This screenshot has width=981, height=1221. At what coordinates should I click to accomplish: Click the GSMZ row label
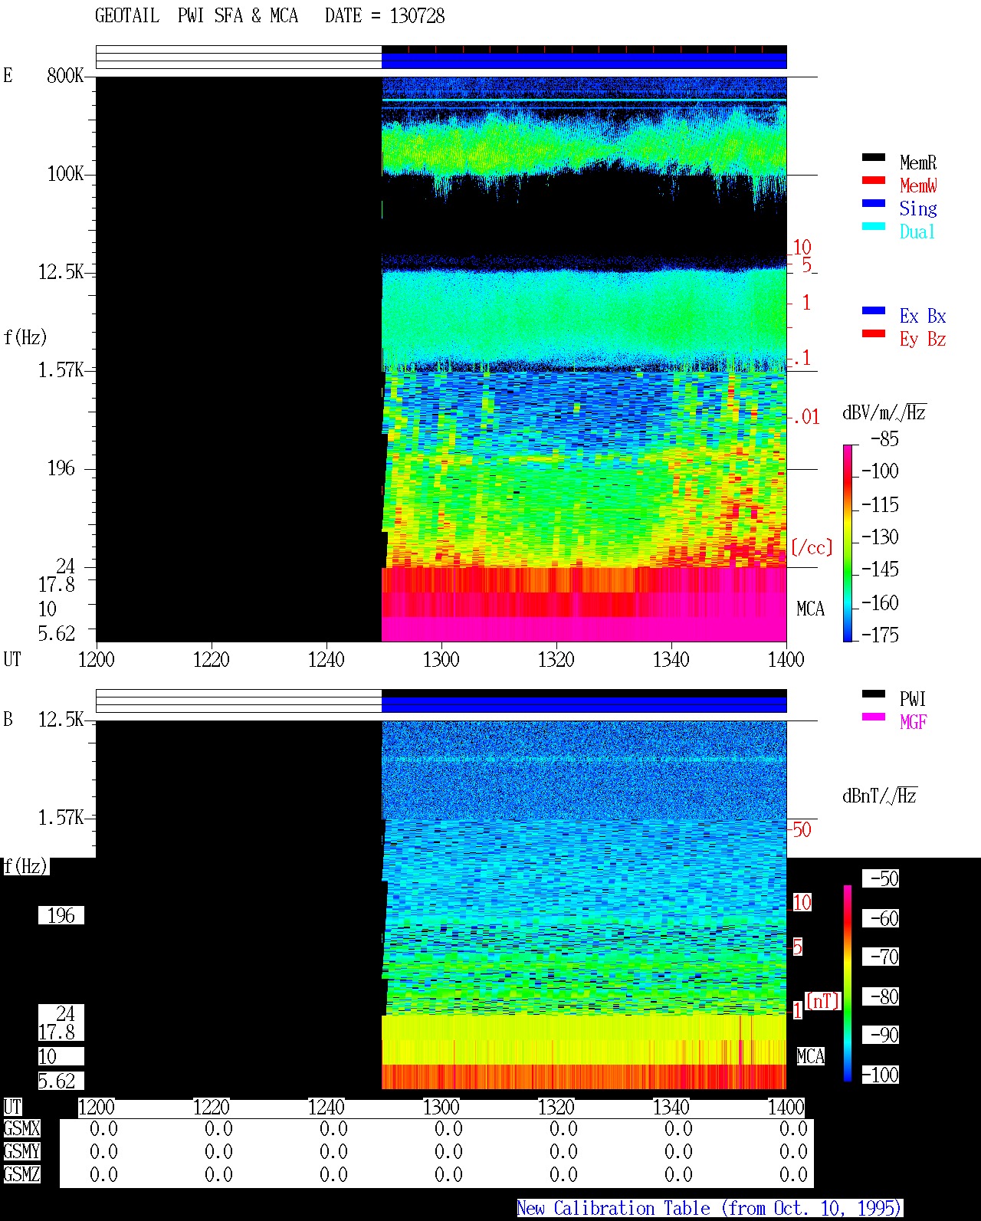[21, 1175]
